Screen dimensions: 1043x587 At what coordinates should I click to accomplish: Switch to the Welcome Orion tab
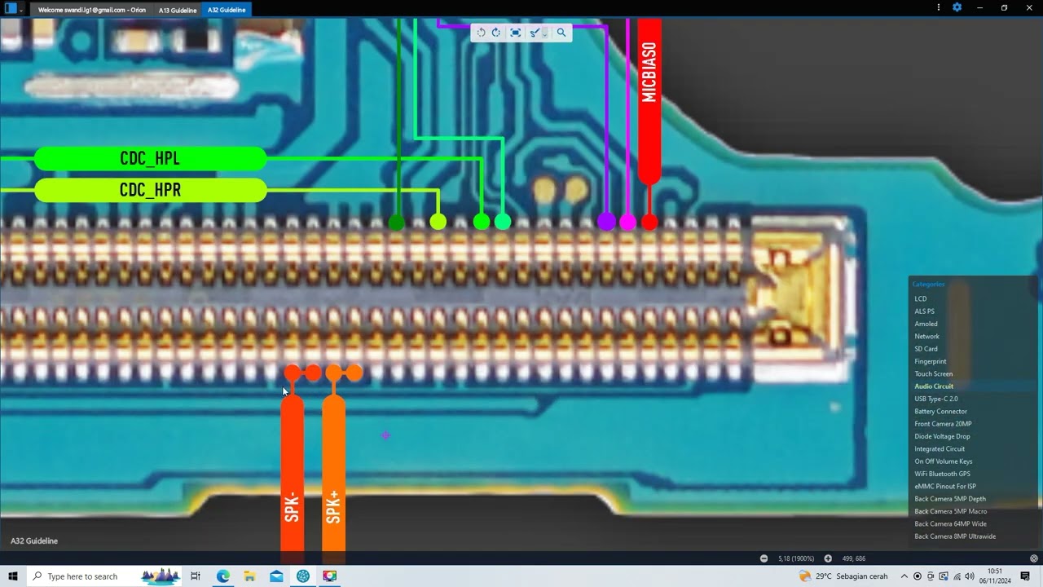91,10
